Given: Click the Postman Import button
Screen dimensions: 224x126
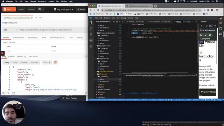Looking at the screenshot, I should point(21,9).
